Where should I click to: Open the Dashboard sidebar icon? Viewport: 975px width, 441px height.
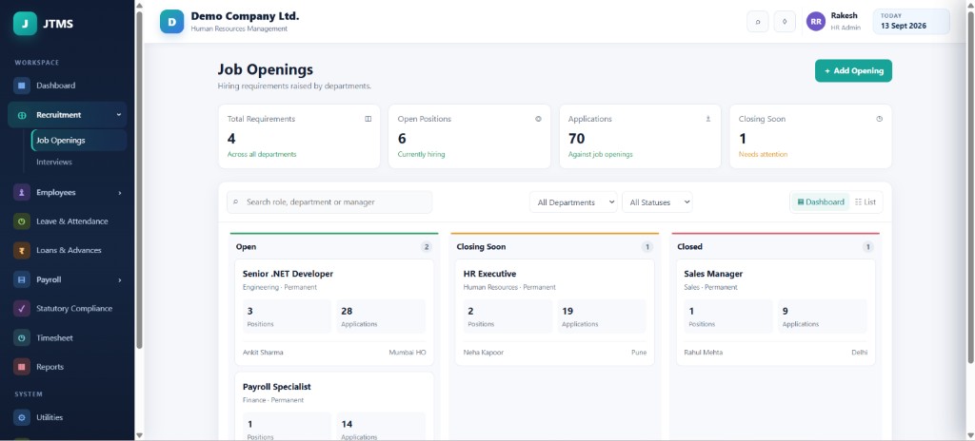click(22, 86)
